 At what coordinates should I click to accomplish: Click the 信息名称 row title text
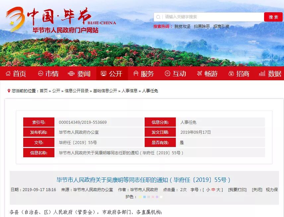coord(121,153)
